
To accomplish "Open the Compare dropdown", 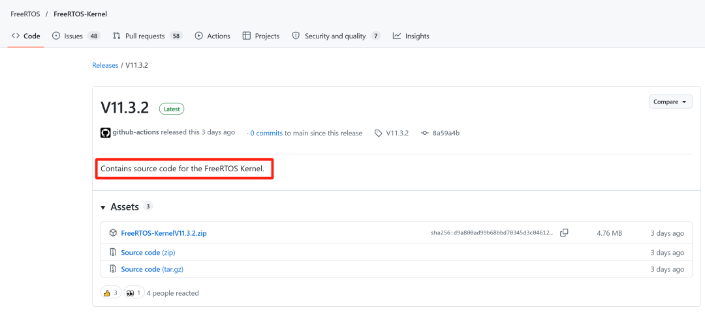I will [670, 102].
